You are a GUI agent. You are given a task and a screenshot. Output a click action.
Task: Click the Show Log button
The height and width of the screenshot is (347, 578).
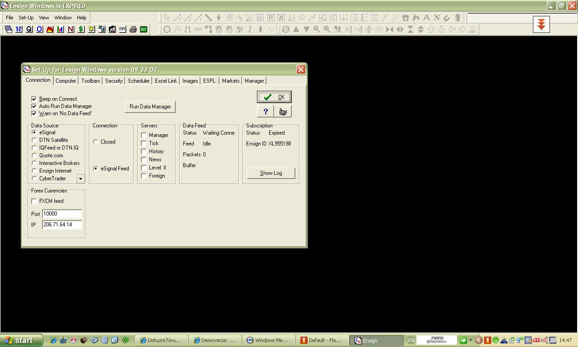point(271,173)
